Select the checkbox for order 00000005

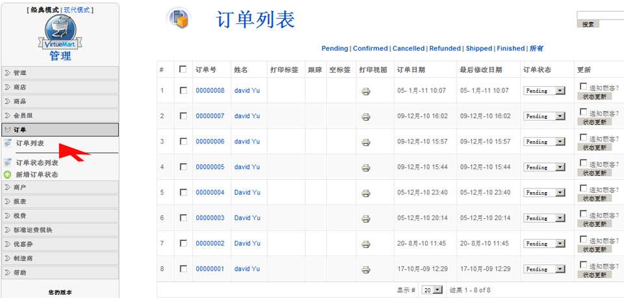(183, 166)
